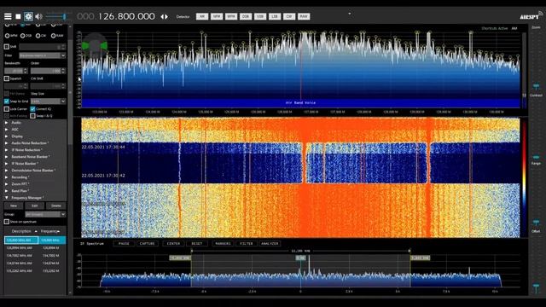Click MARKERS in the IF Spectrum bar
The height and width of the screenshot is (307, 546).
tap(223, 243)
